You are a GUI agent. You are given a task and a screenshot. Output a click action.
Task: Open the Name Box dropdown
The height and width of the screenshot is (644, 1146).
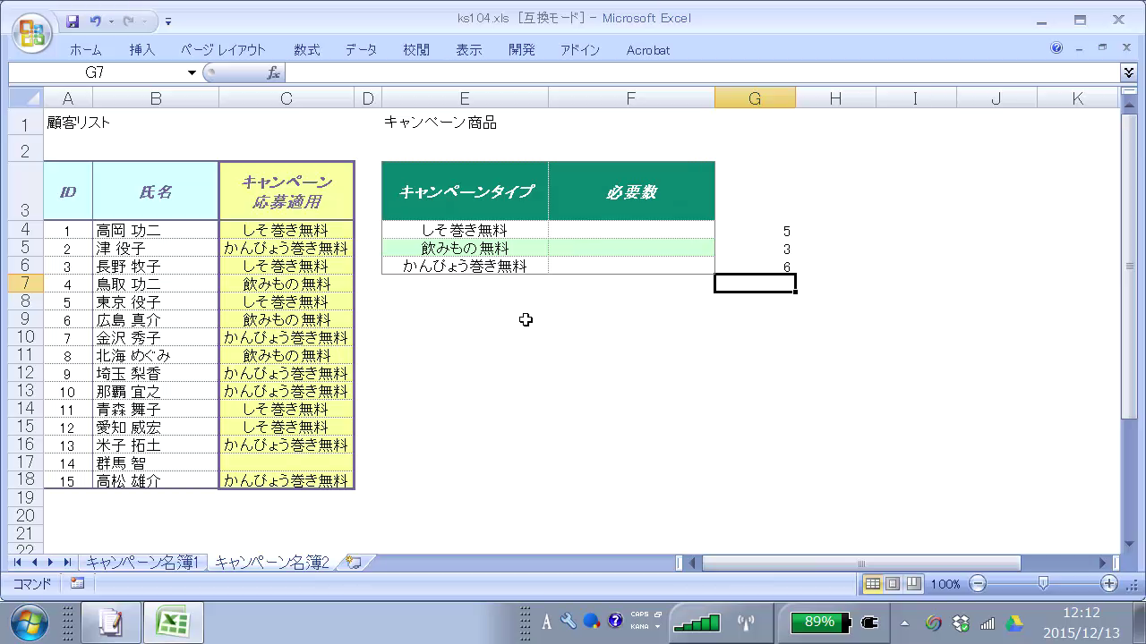pos(192,72)
